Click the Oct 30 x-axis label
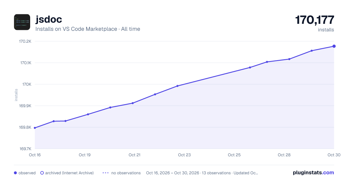 334,155
